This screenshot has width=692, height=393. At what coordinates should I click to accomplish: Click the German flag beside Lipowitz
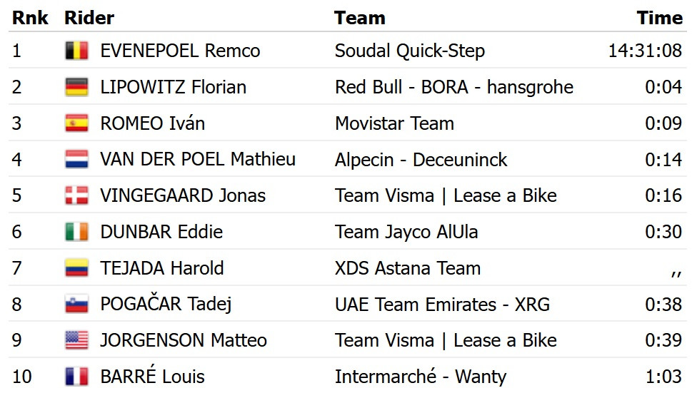tap(76, 87)
